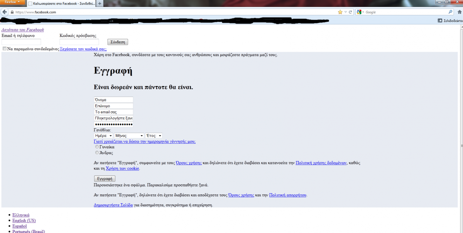Click the Επώνυμο surname field
This screenshot has height=233, width=463.
(x=113, y=106)
